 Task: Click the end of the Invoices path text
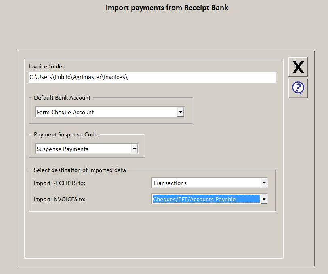127,77
